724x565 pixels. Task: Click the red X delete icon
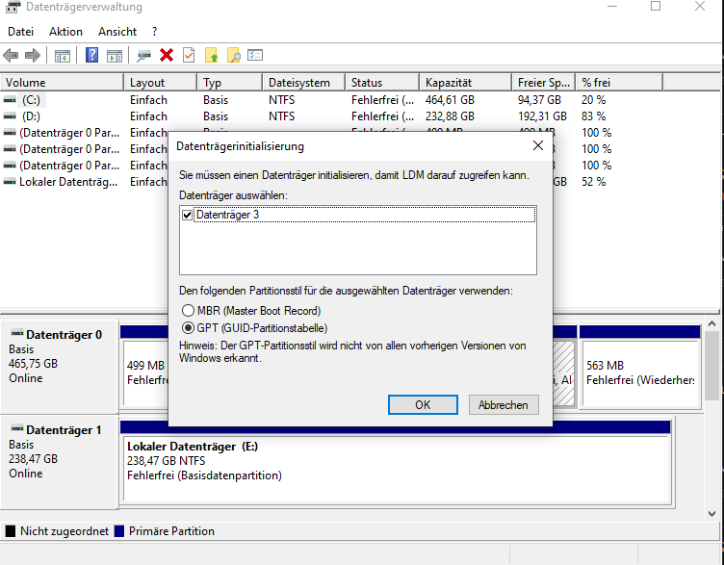pyautogui.click(x=167, y=56)
